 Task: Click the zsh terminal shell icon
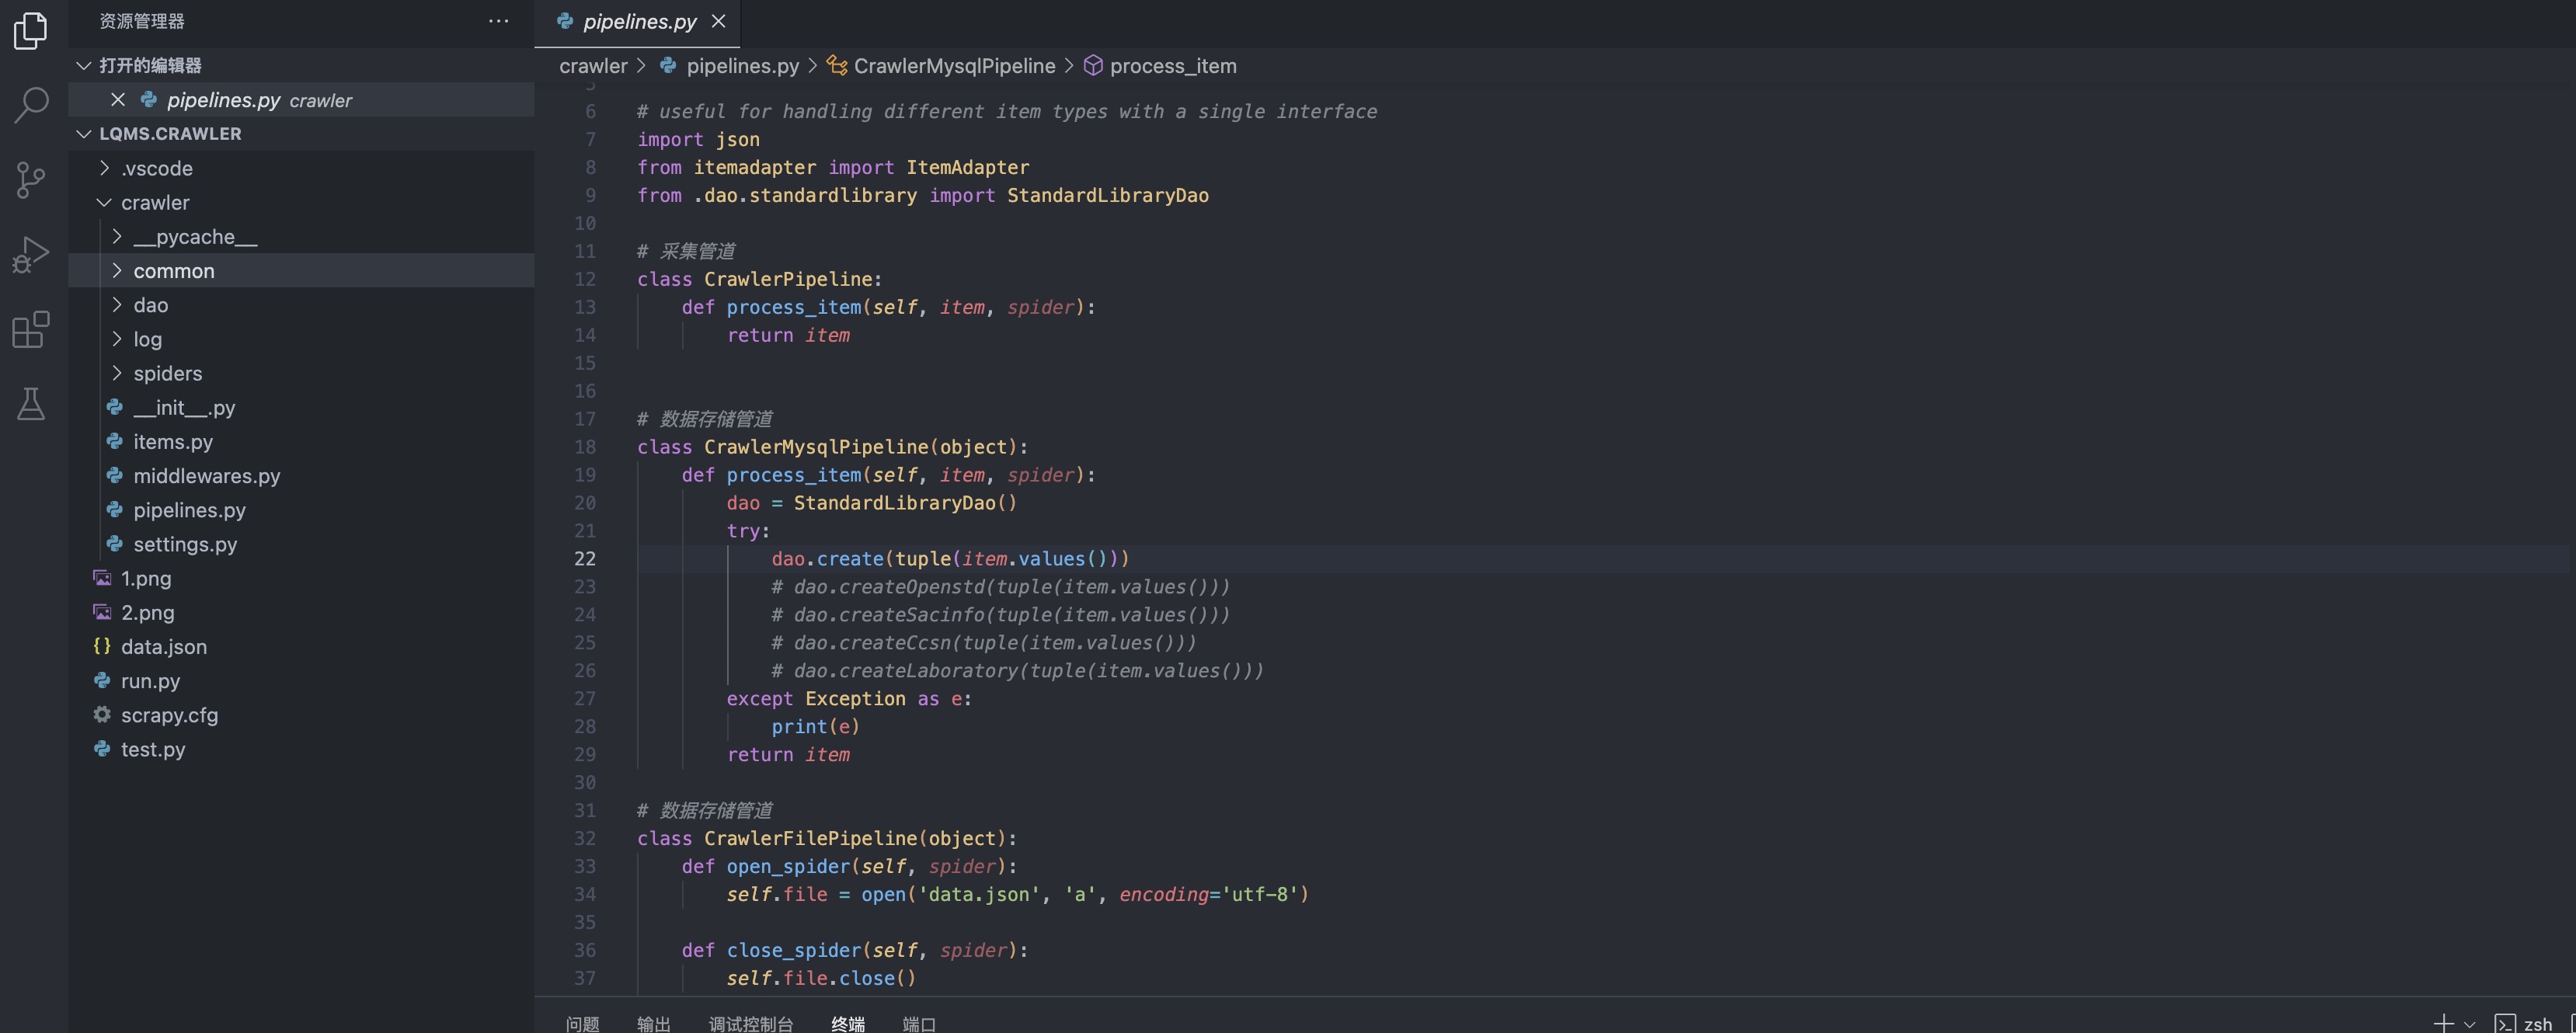tap(2505, 1023)
